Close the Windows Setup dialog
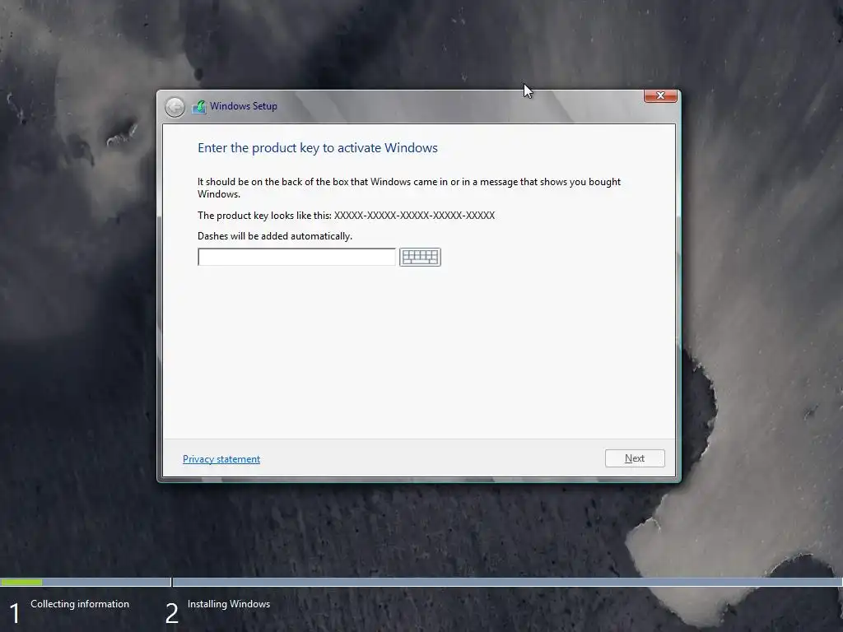Screen dimensions: 843x632 [660, 95]
